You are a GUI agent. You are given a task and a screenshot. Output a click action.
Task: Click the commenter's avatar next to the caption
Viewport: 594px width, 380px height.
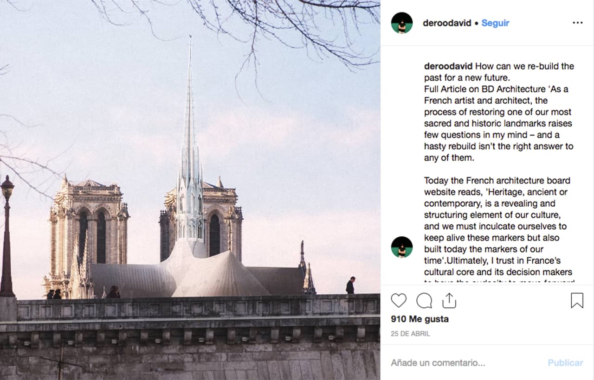click(402, 247)
